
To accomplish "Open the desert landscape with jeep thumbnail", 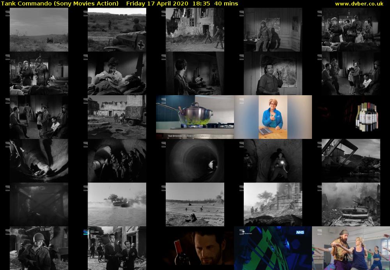I will pos(39,30).
